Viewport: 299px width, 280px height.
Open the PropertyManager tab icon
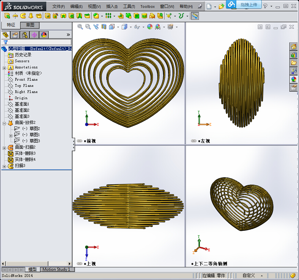pyautogui.click(x=15, y=35)
